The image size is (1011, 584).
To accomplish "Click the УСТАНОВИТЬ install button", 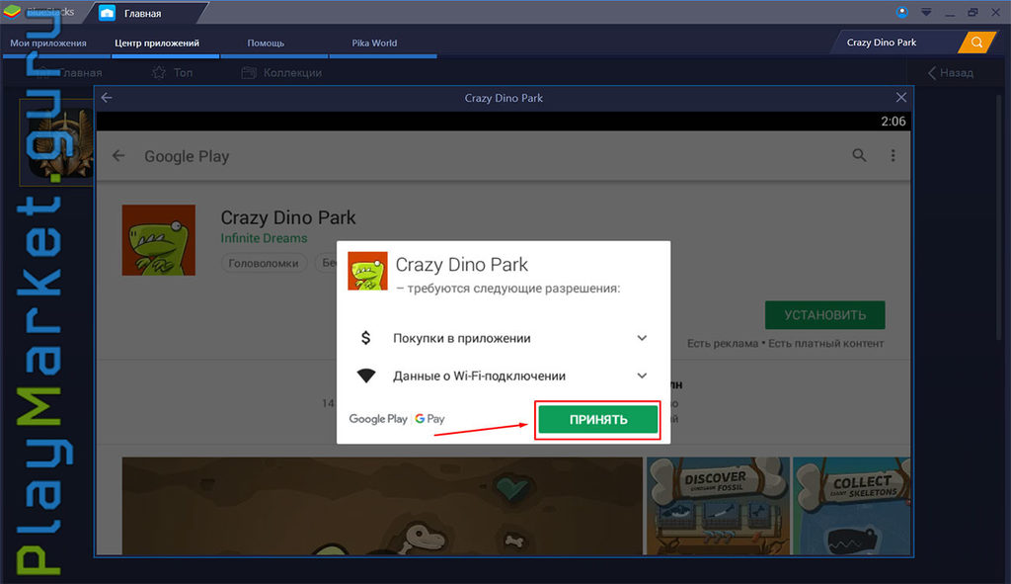I will point(824,315).
